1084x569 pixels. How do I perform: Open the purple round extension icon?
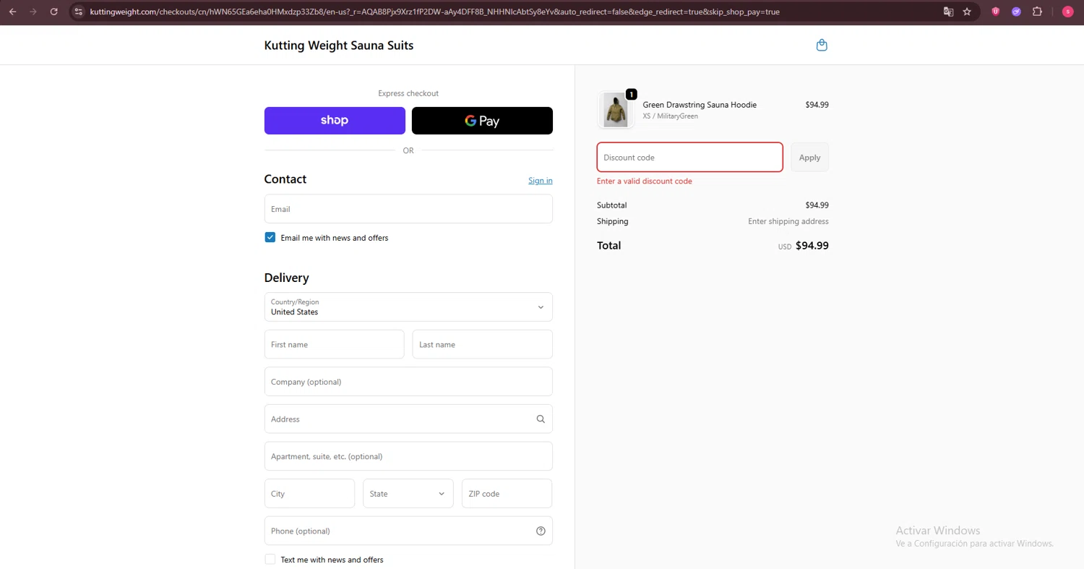coord(1016,12)
